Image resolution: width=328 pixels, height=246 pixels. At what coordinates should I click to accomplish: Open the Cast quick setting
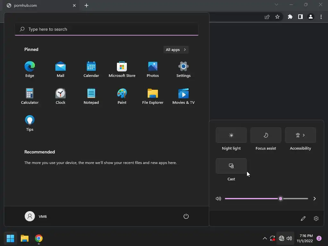pyautogui.click(x=231, y=166)
